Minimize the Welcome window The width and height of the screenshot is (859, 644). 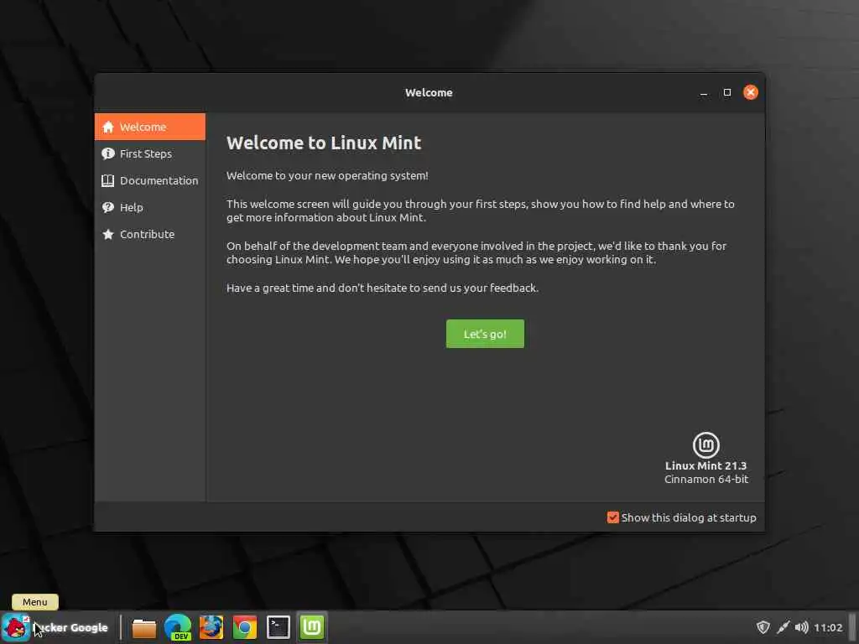click(704, 93)
